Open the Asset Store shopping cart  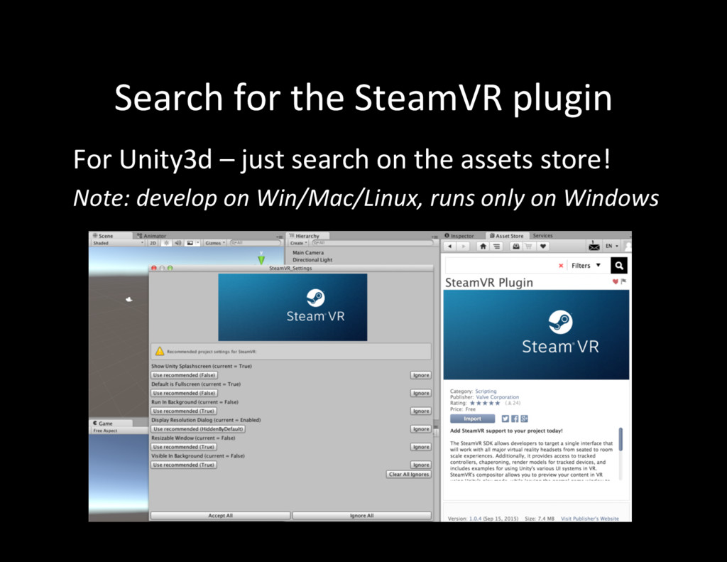coord(528,247)
